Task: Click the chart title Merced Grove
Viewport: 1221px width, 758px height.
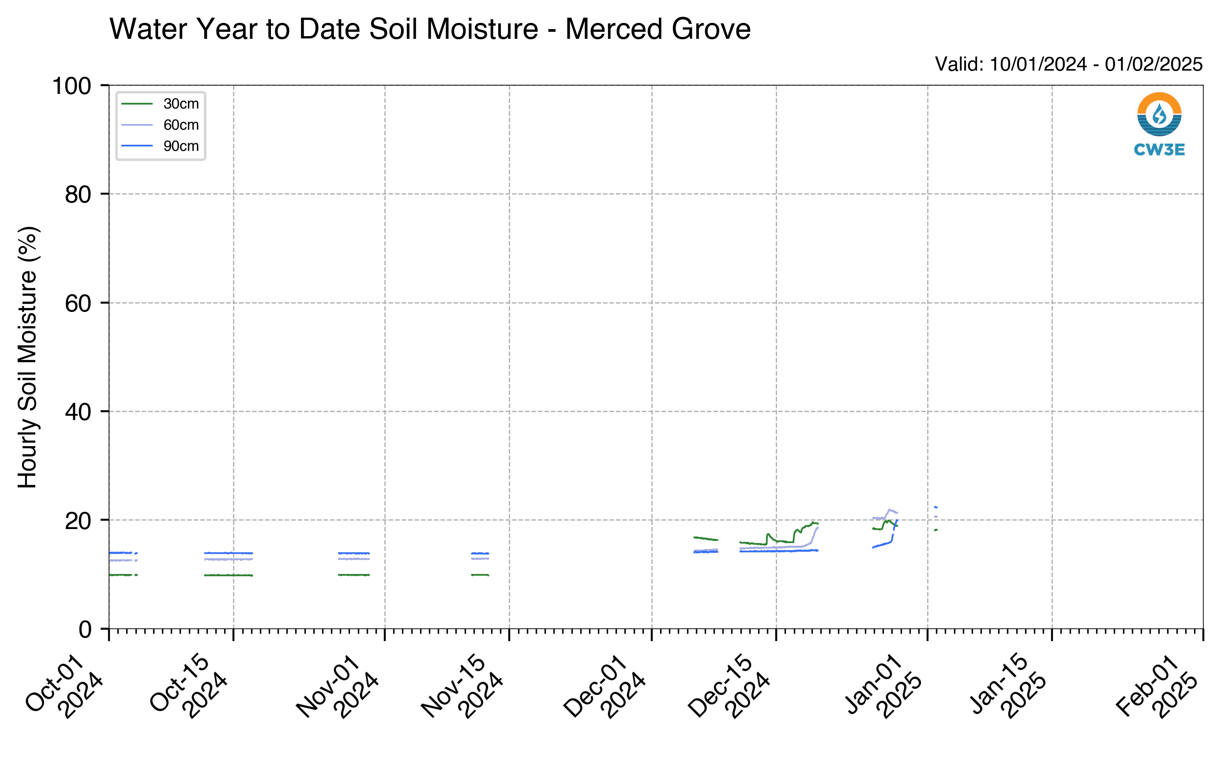Action: point(657,29)
